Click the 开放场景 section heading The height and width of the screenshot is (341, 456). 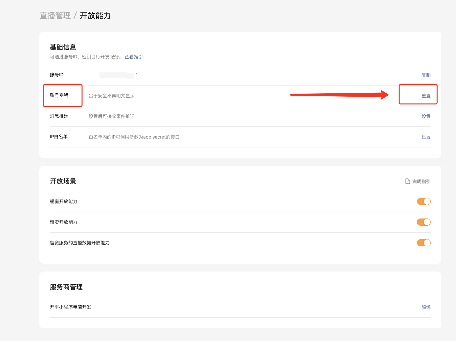[63, 181]
